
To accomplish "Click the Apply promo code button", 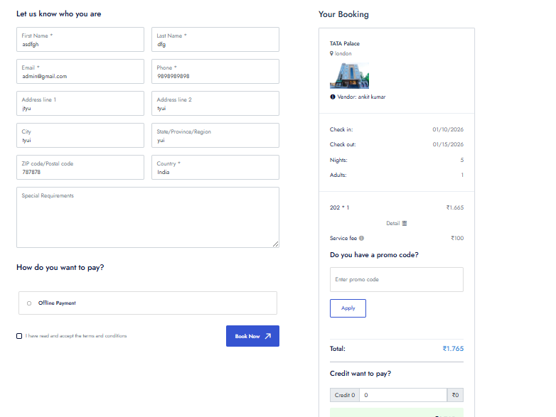I will (x=348, y=308).
